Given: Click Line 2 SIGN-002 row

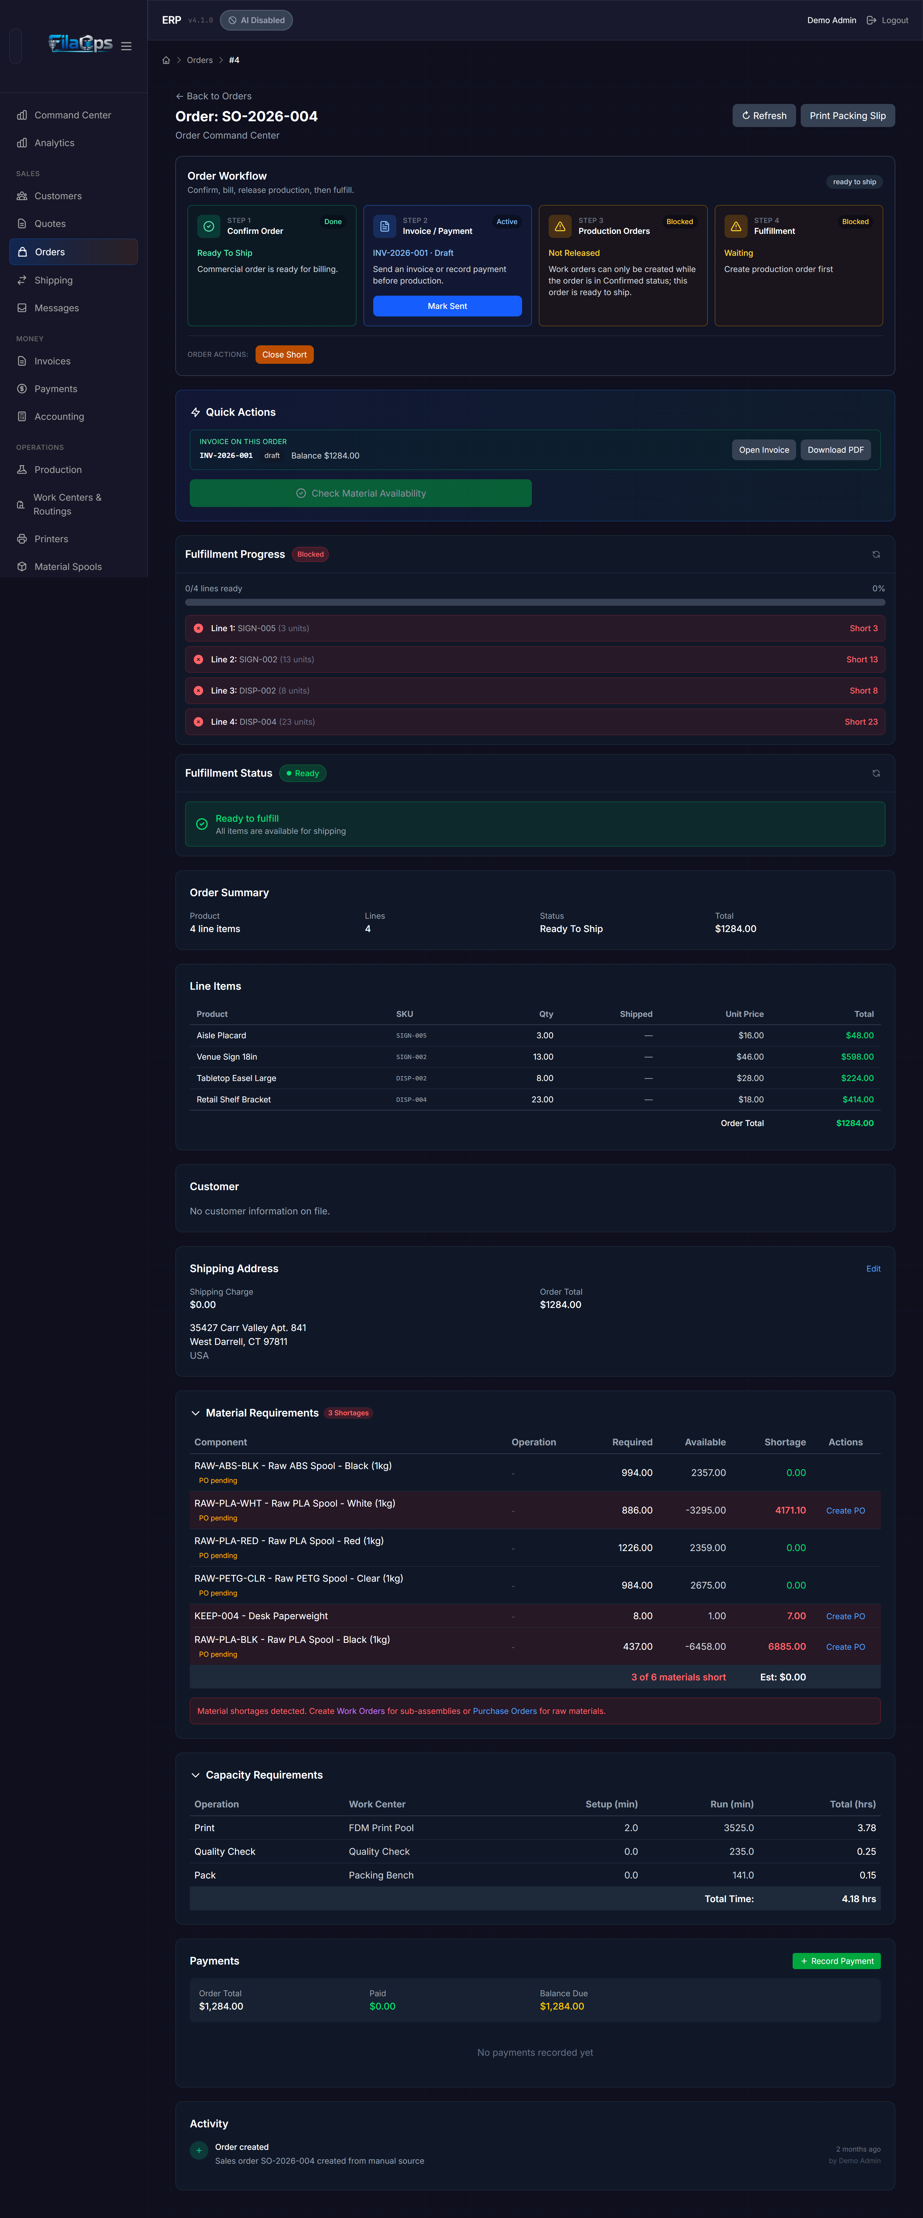Looking at the screenshot, I should 535,659.
